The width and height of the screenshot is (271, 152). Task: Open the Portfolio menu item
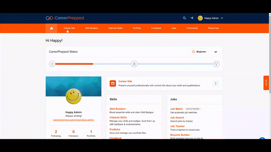tap(137, 28)
